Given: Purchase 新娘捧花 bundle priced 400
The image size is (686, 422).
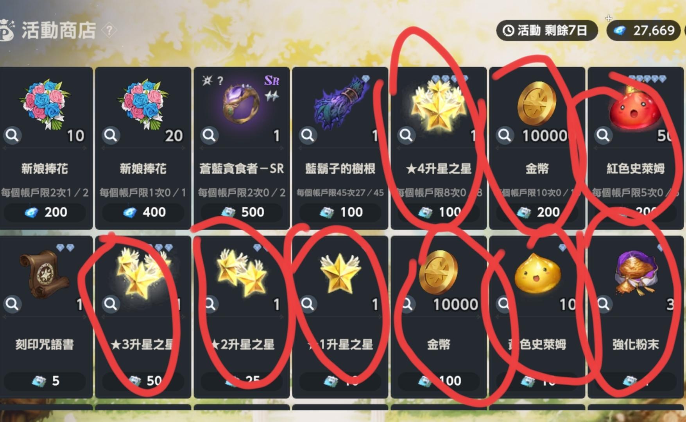Looking at the screenshot, I should point(143,212).
